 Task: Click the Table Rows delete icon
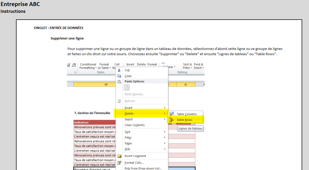coord(171,120)
